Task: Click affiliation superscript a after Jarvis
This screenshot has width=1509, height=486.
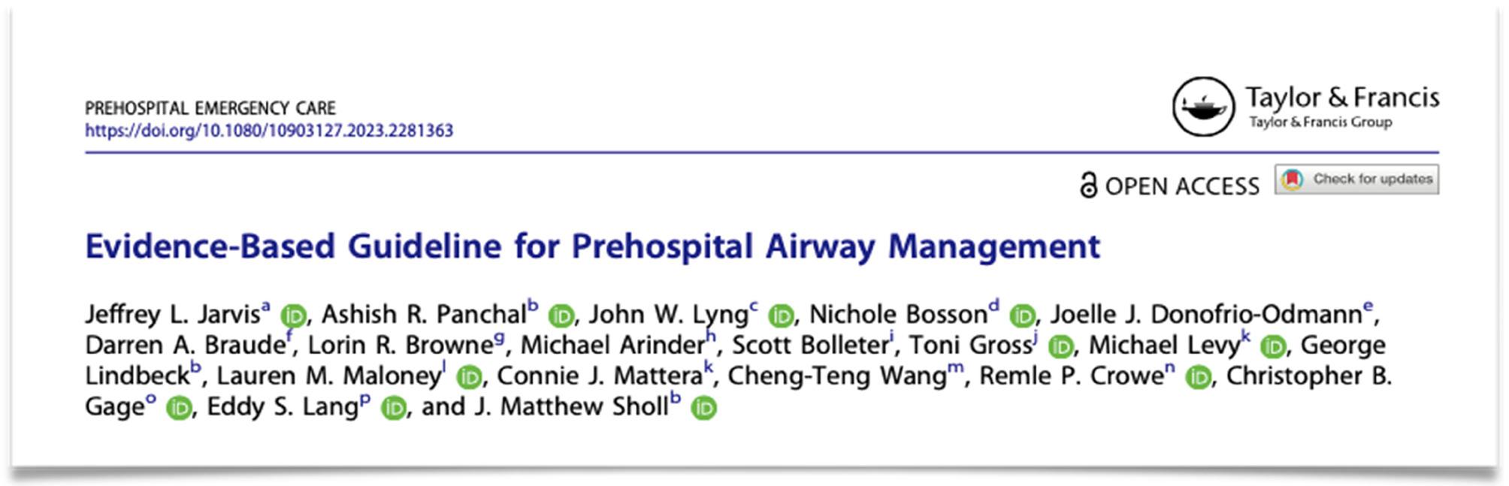Action: (x=265, y=306)
